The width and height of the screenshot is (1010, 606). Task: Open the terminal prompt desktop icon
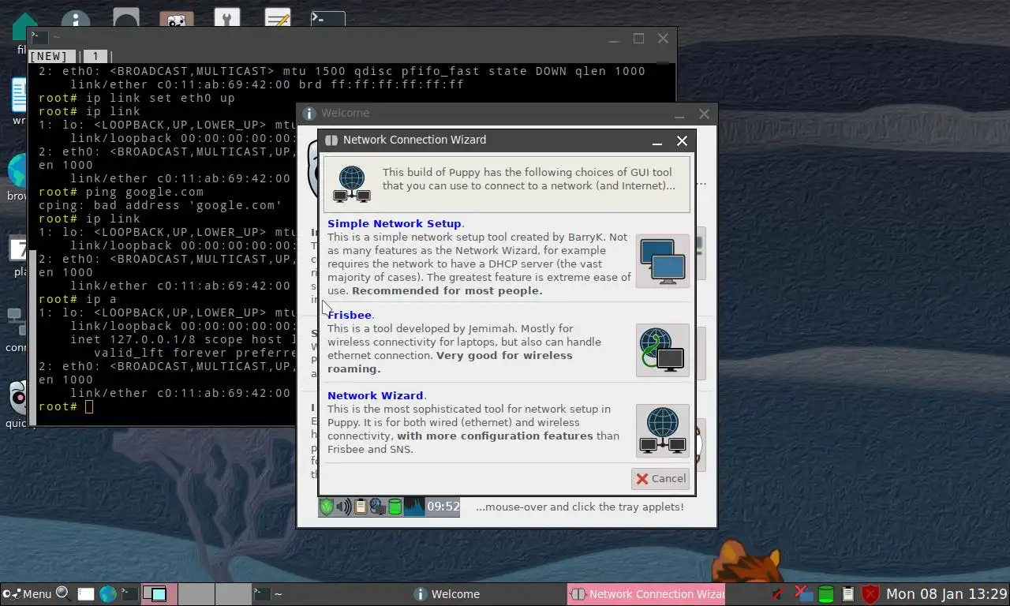pyautogui.click(x=328, y=18)
